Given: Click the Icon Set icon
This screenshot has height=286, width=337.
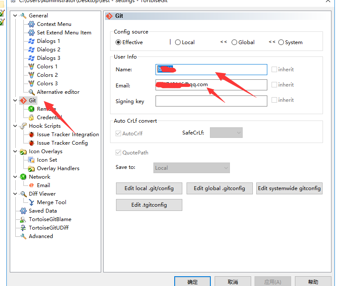Looking at the screenshot, I should pyautogui.click(x=31, y=160).
